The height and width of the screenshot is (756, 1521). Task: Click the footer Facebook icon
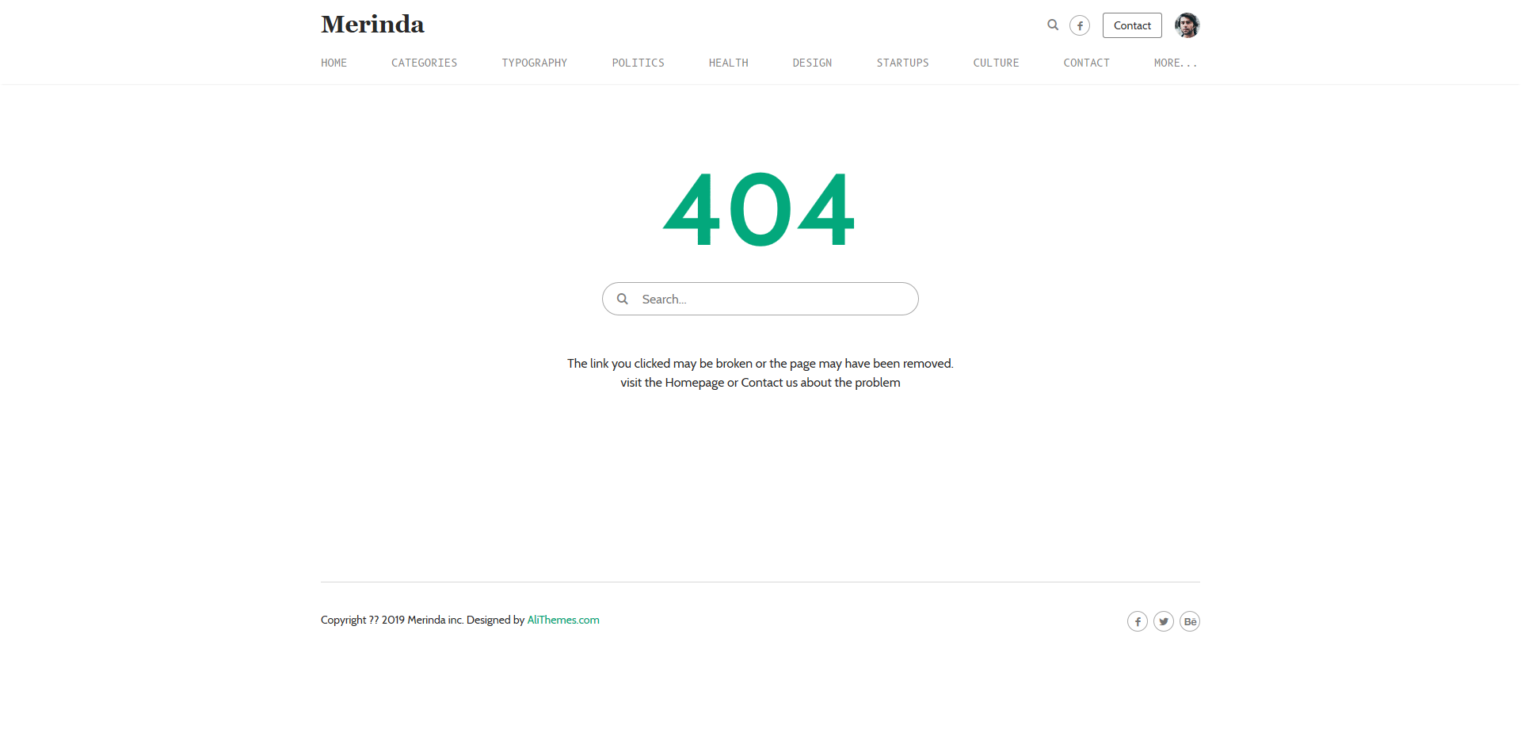[1137, 621]
